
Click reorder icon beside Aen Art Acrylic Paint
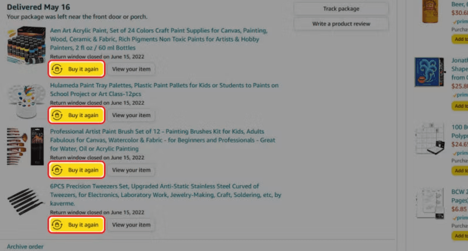pos(57,69)
